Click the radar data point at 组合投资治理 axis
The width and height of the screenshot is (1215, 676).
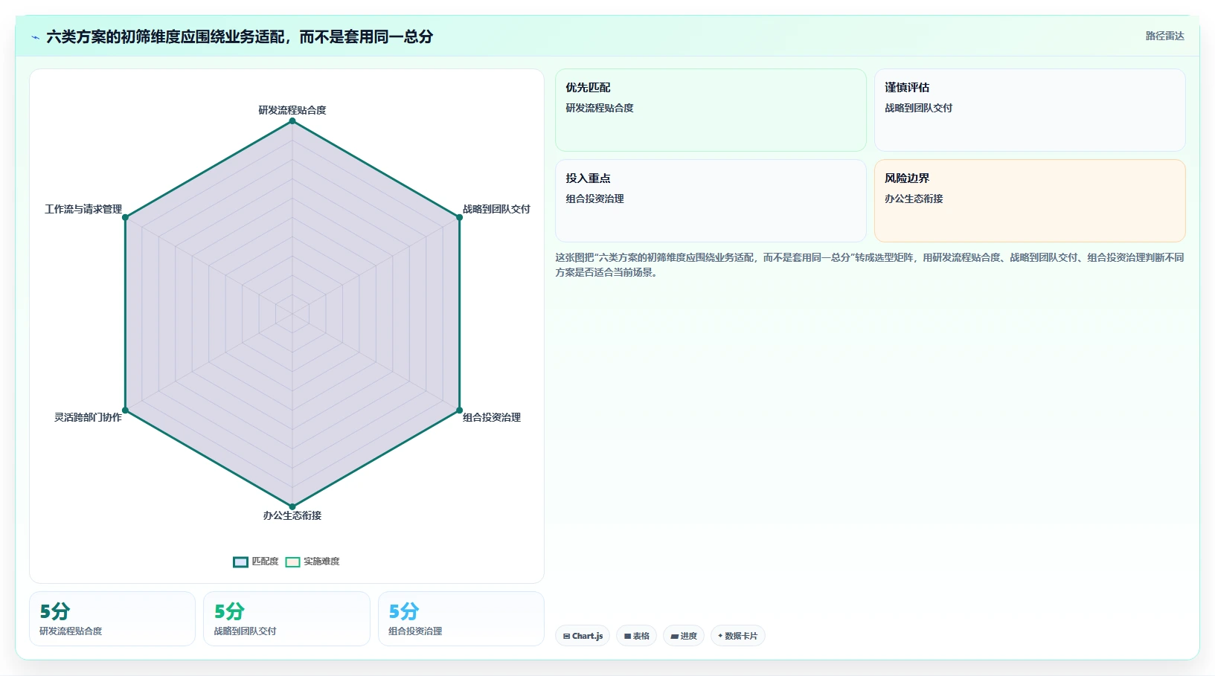(459, 411)
